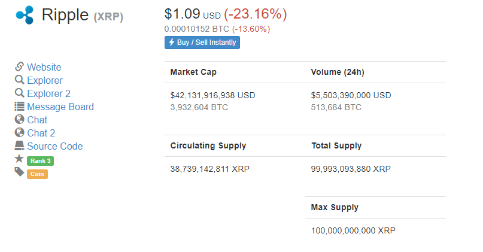Click the Buy / Sell Instantly button
The width and height of the screenshot is (483, 252).
pyautogui.click(x=202, y=42)
